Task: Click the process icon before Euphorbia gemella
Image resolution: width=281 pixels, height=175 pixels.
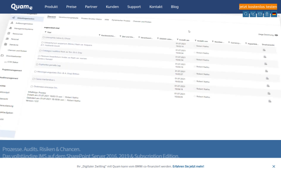Action: pos(37,64)
